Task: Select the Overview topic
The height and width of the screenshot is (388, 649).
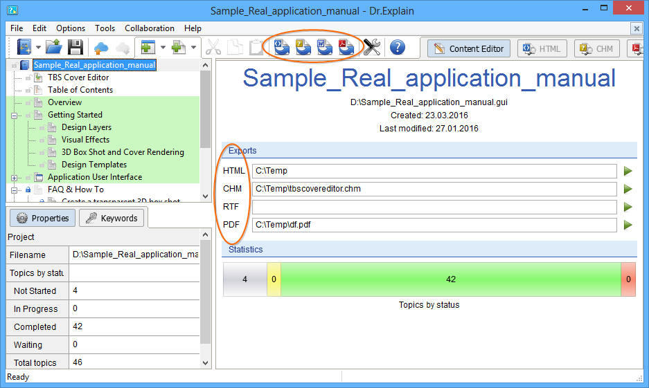Action: click(x=64, y=102)
